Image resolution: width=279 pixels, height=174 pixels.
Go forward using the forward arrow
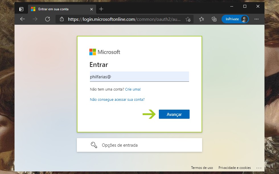[35, 19]
